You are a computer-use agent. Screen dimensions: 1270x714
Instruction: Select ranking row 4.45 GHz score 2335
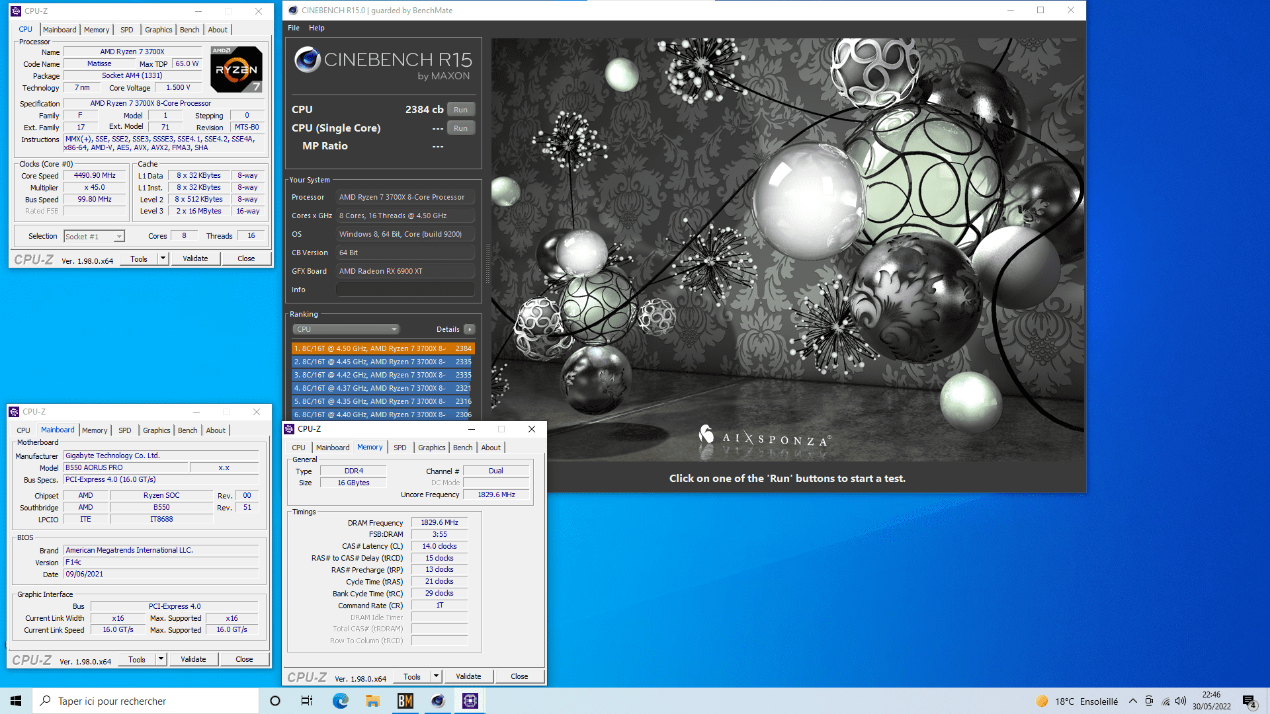click(x=383, y=362)
